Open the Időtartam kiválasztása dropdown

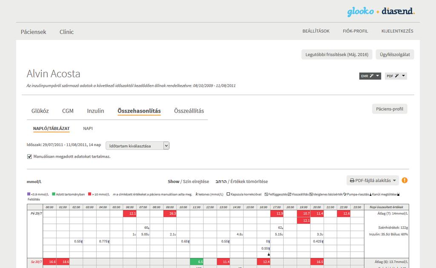138,146
